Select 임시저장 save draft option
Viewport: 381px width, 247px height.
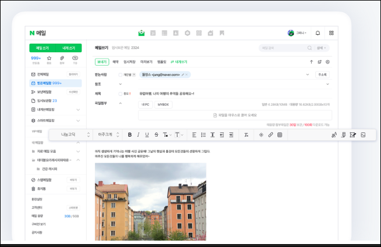click(x=130, y=62)
